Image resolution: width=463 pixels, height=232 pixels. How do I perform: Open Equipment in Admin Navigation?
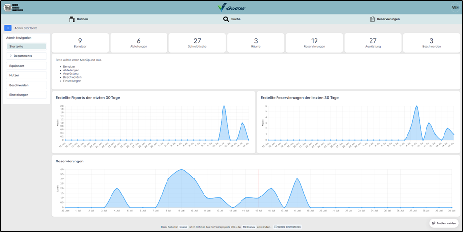click(27, 66)
